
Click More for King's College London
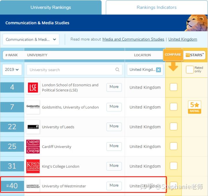click(x=114, y=166)
